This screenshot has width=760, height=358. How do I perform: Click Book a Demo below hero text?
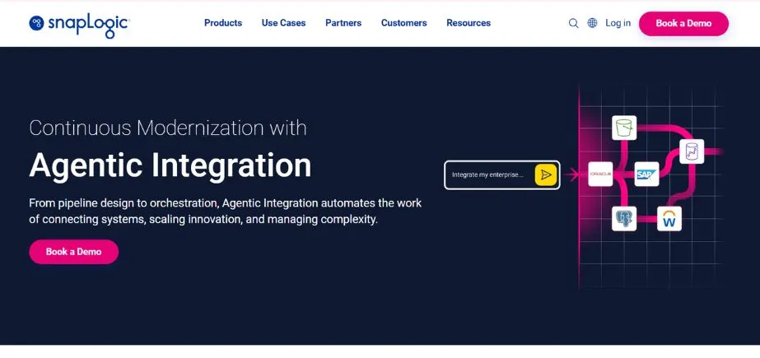[x=73, y=252]
